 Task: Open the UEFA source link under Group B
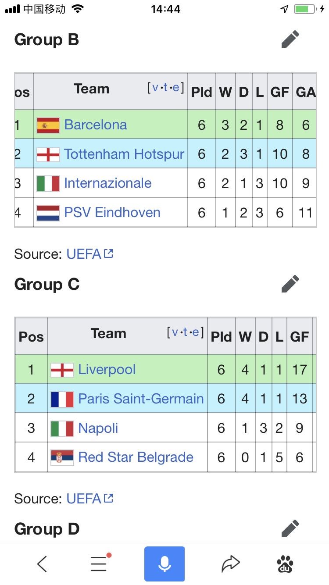89,253
